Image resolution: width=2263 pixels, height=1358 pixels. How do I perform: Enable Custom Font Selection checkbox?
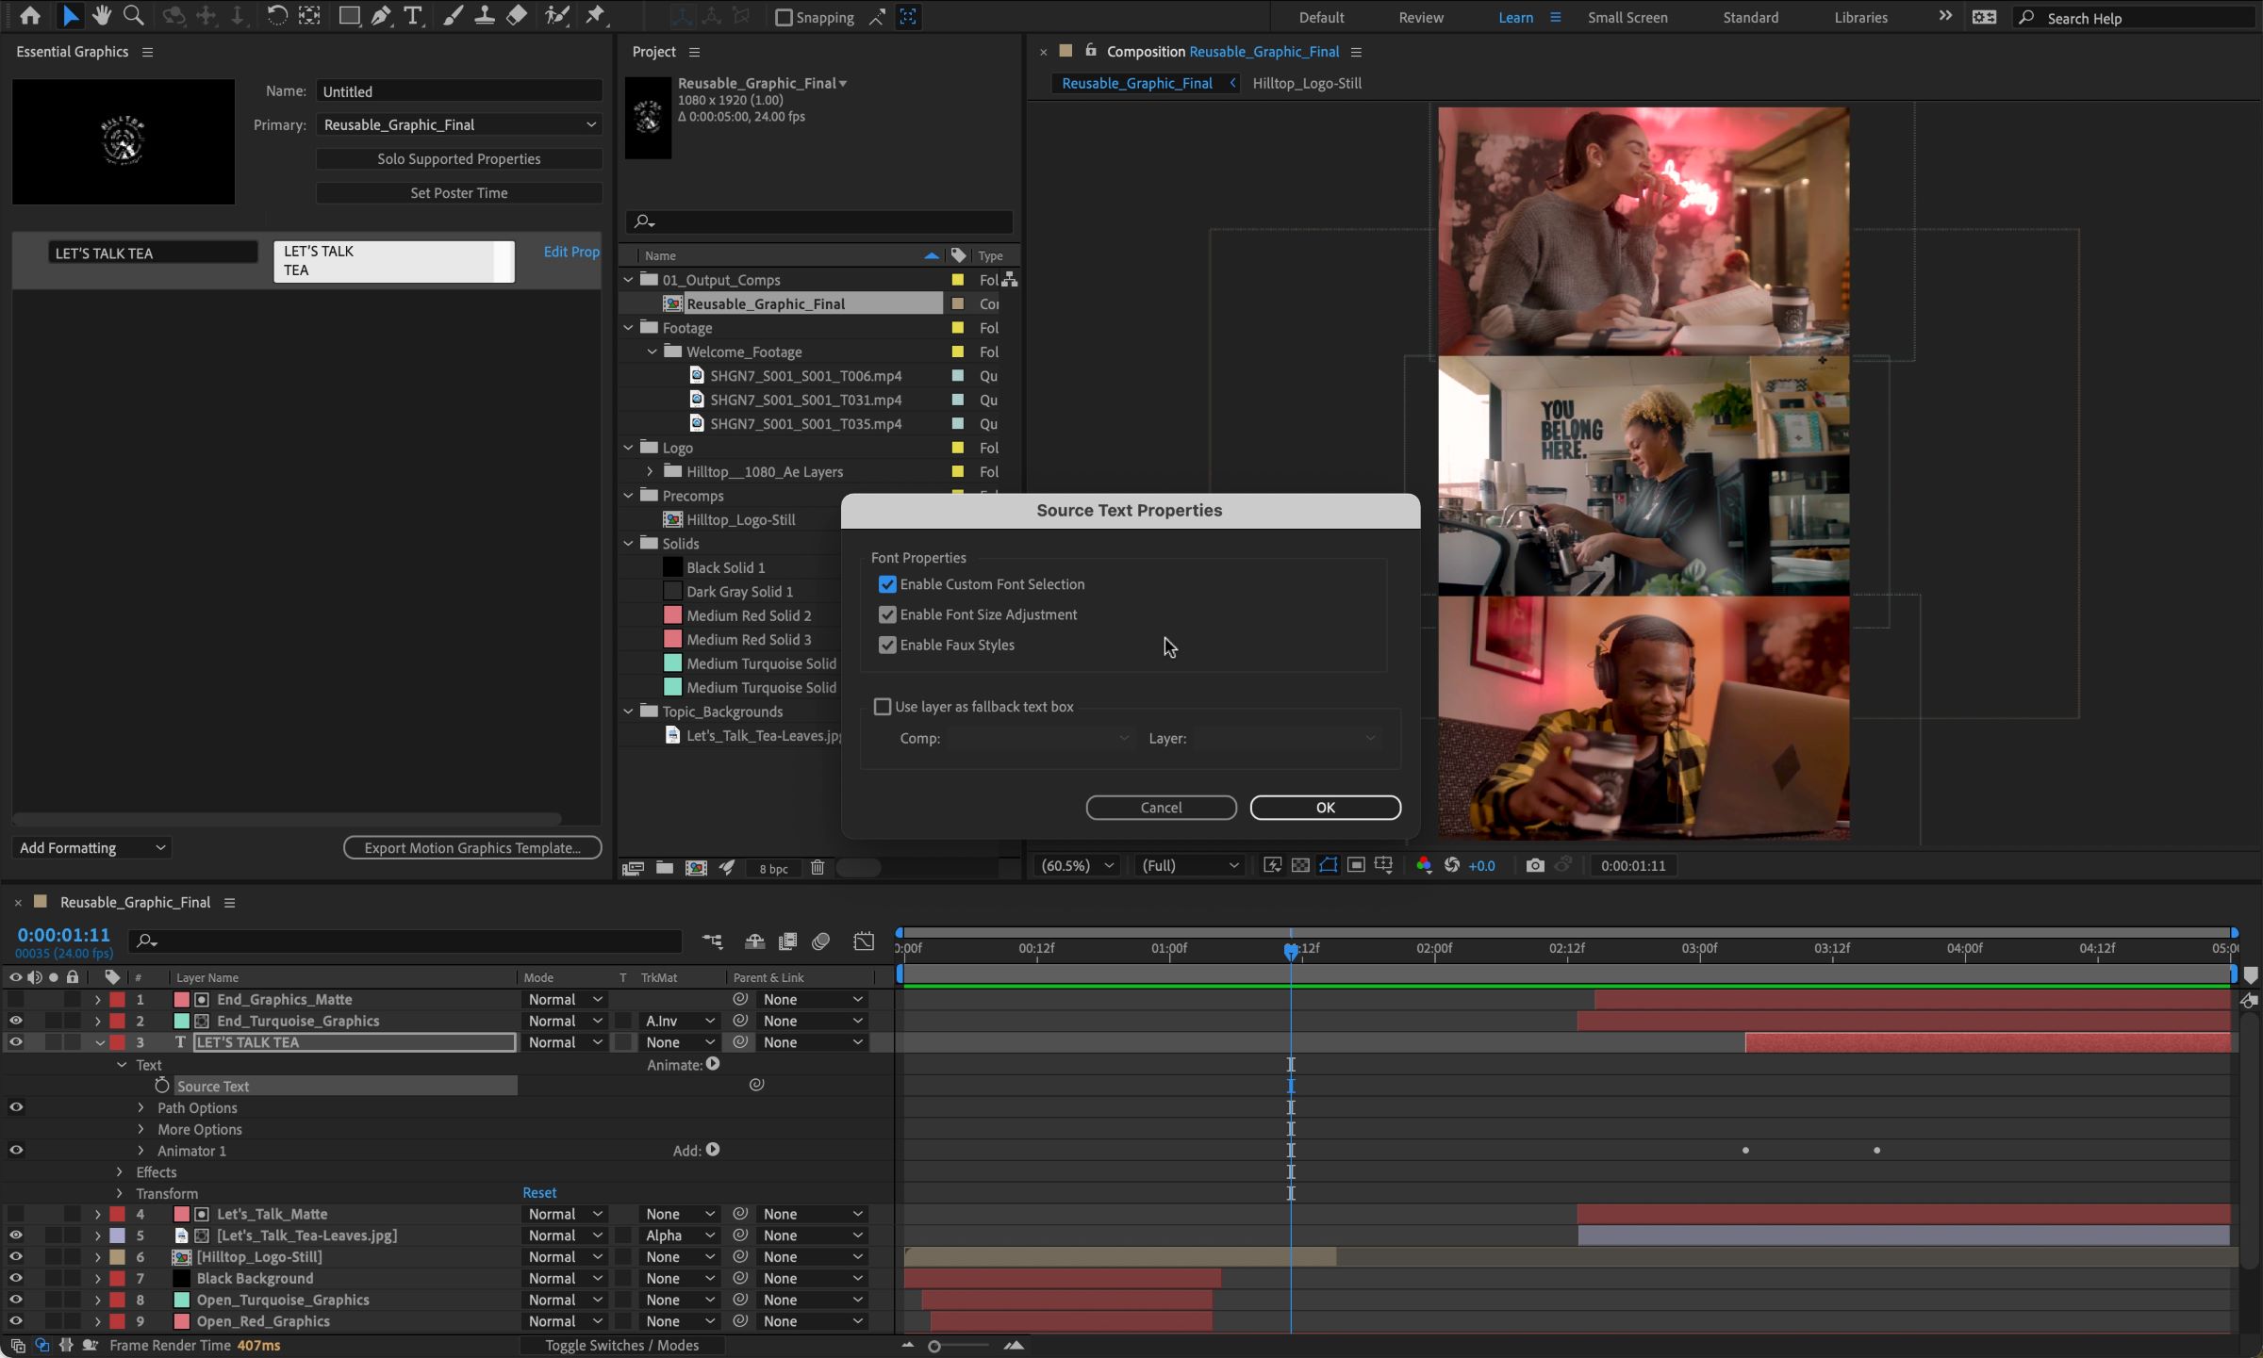click(x=885, y=583)
